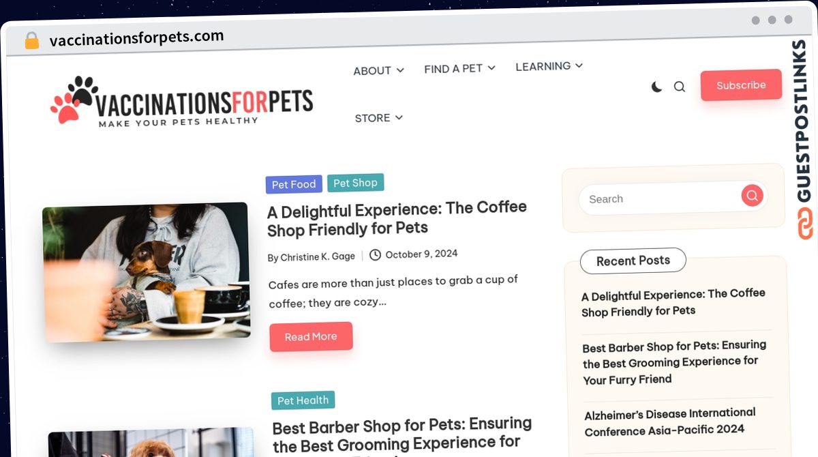Open the Store menu item

pos(379,118)
